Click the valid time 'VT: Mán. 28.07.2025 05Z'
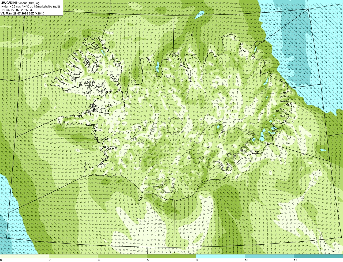Image resolution: width=343 pixels, height=262 pixels. 17,13
